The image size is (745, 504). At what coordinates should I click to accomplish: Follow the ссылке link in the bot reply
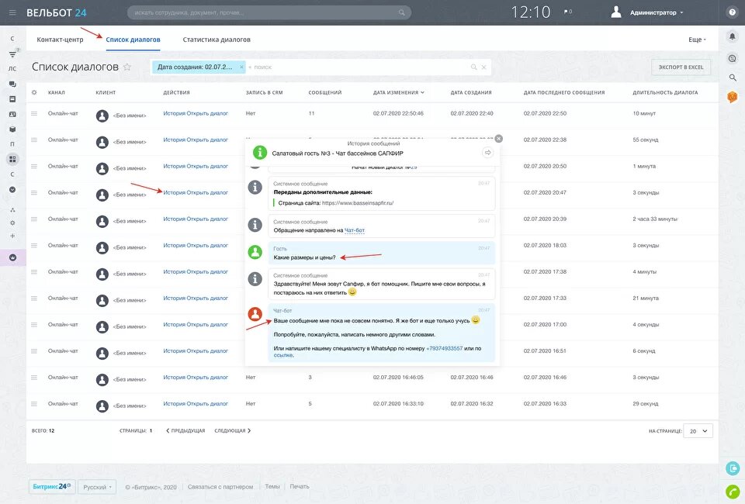point(283,355)
